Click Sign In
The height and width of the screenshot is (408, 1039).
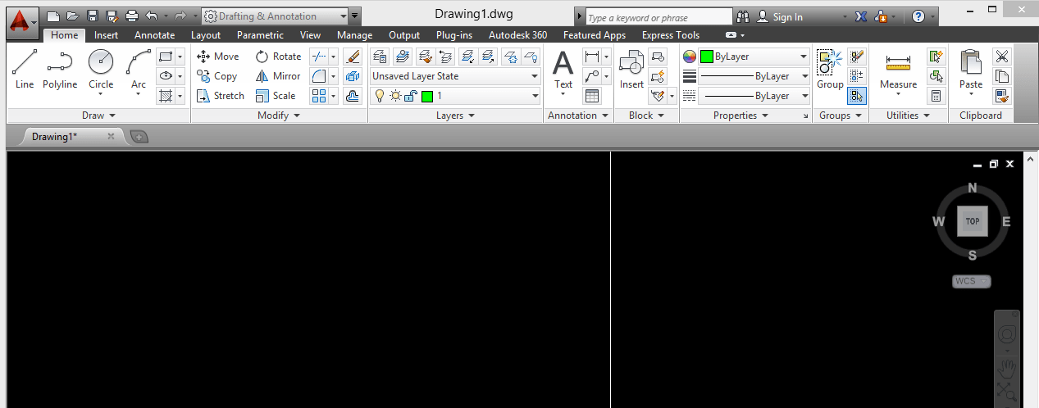(779, 16)
